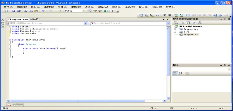
Task: Switch Properties grid to Categorized view
Action: (175, 73)
